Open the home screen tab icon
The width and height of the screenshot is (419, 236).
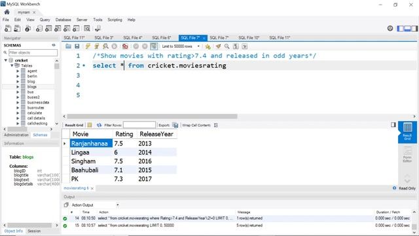coord(7,12)
